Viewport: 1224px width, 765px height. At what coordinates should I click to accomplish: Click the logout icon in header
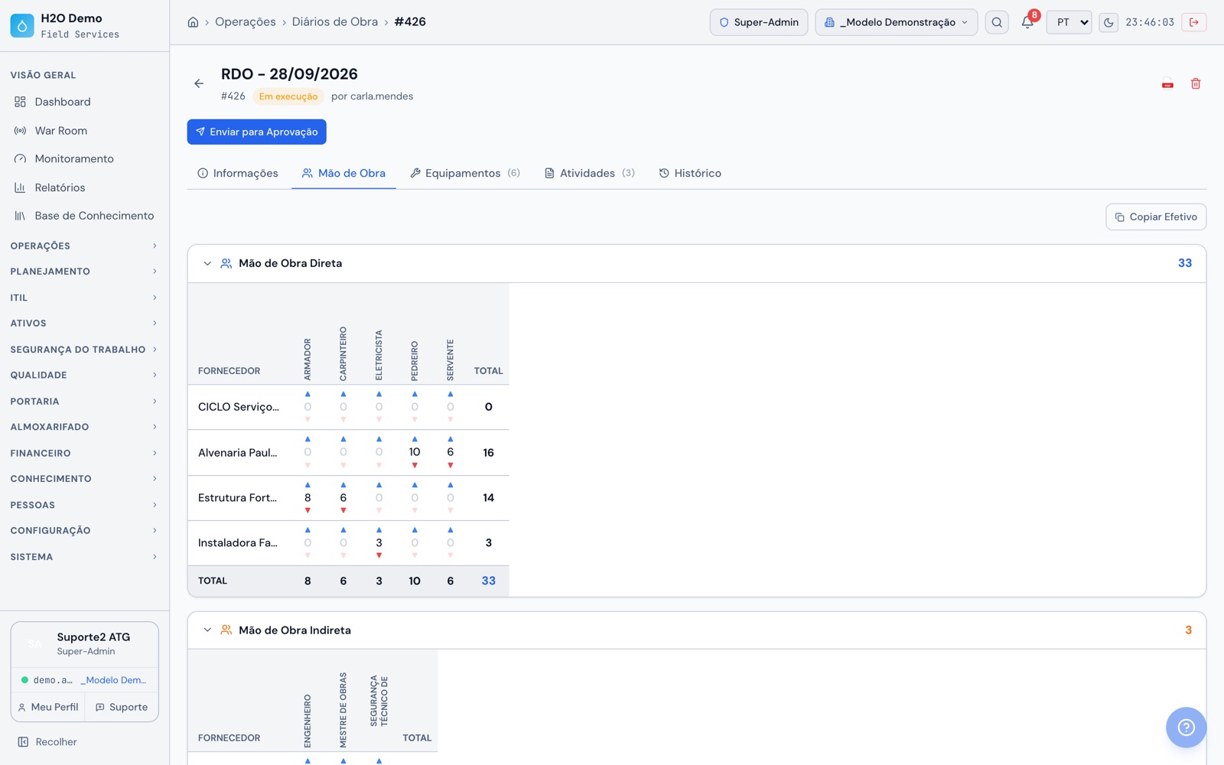click(1194, 22)
